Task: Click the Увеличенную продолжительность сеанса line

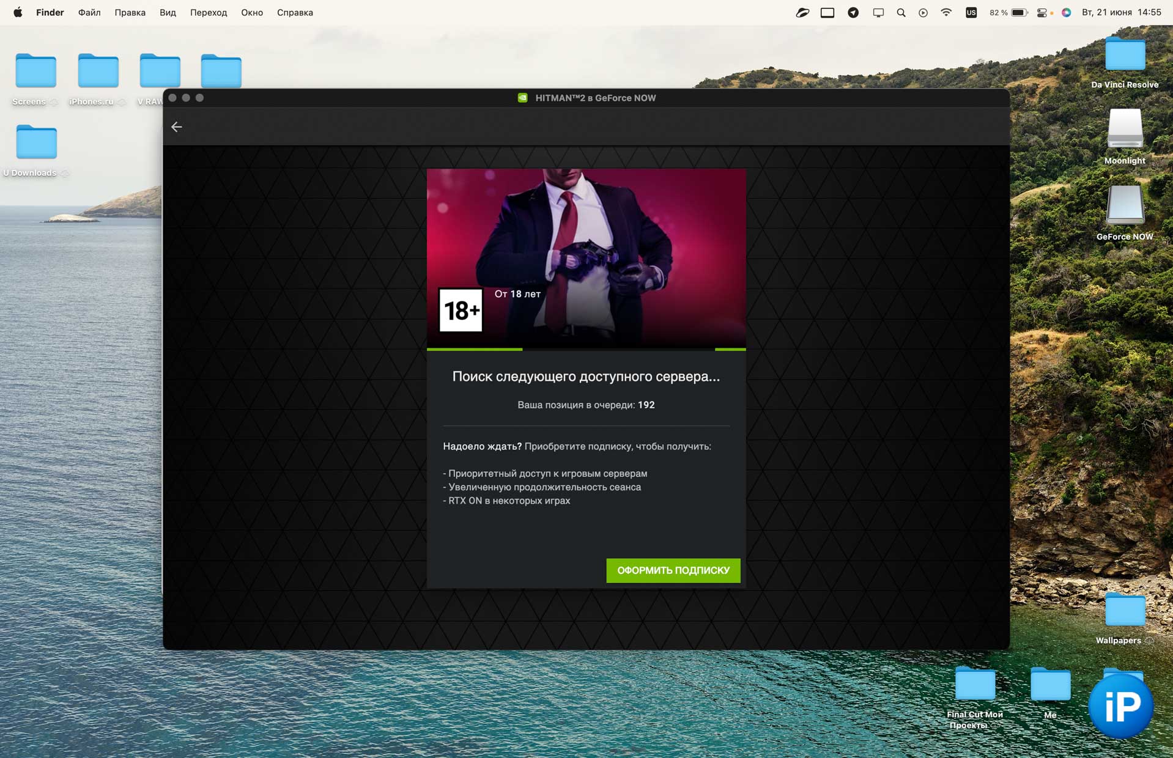Action: (x=542, y=487)
